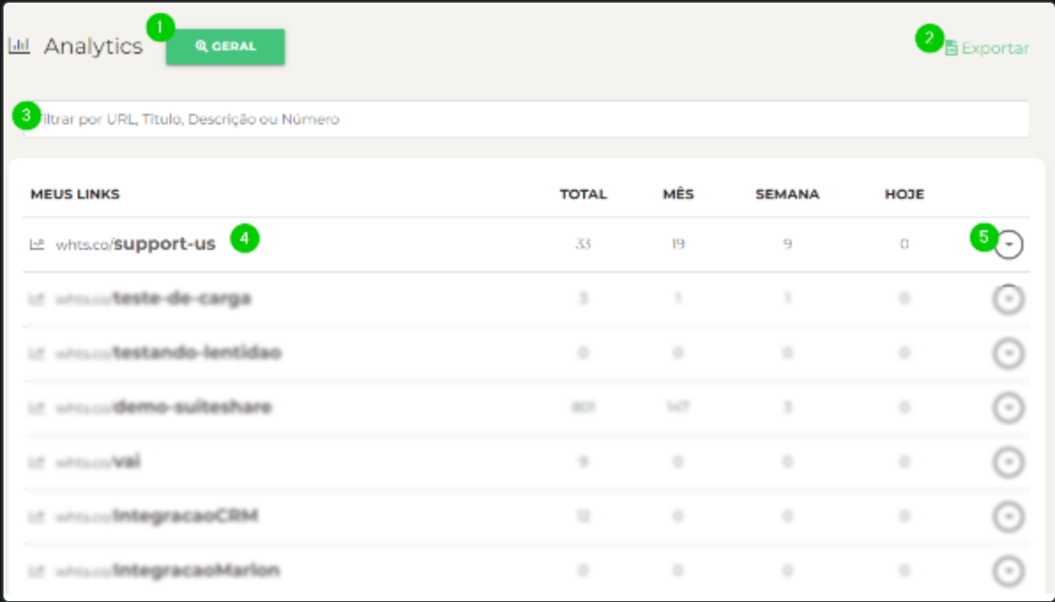Click chart icon beside support-us link
The height and width of the screenshot is (602, 1055).
tap(37, 245)
